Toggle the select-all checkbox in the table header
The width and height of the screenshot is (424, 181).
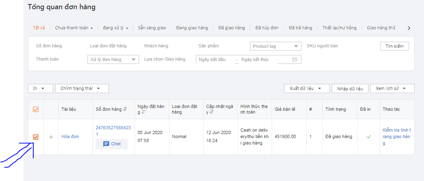pos(35,110)
